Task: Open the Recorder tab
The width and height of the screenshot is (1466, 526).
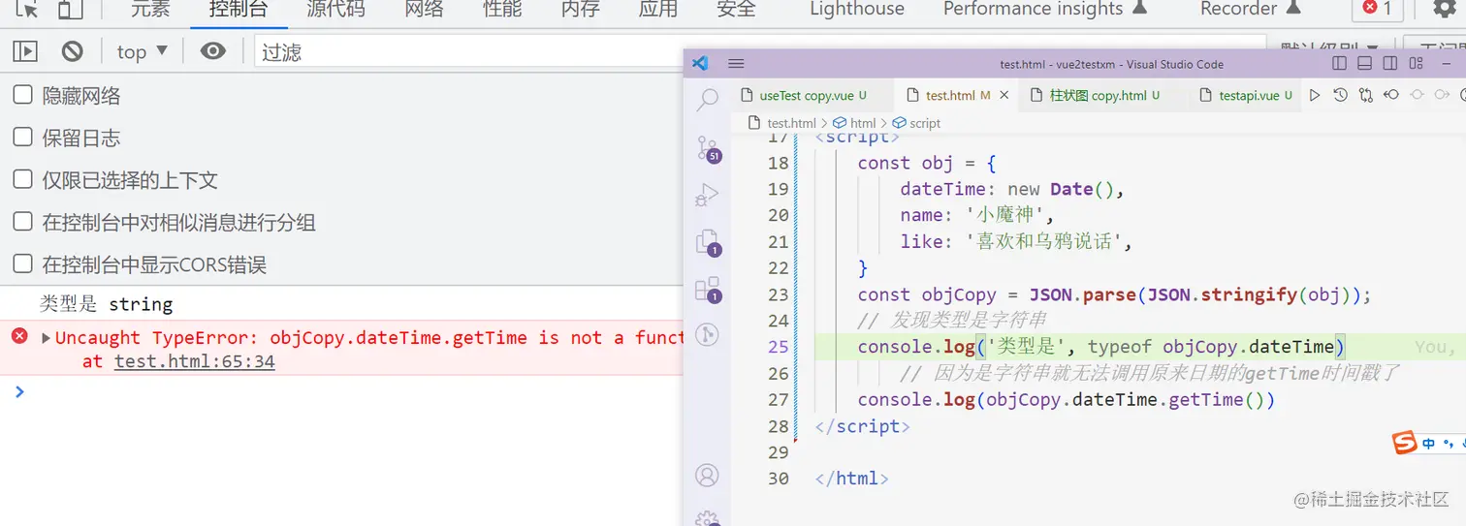Action: point(1251,9)
